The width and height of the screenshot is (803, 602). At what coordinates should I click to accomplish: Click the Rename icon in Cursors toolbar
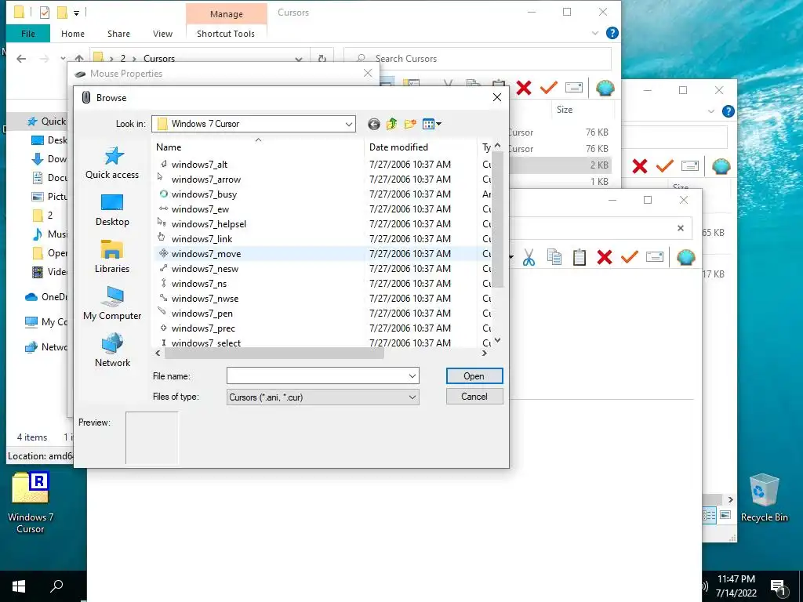click(574, 88)
